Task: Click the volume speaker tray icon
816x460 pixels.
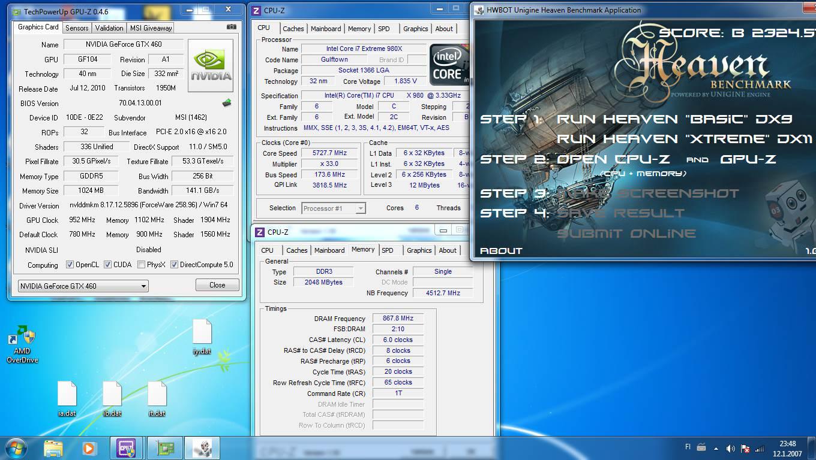Action: (x=730, y=449)
